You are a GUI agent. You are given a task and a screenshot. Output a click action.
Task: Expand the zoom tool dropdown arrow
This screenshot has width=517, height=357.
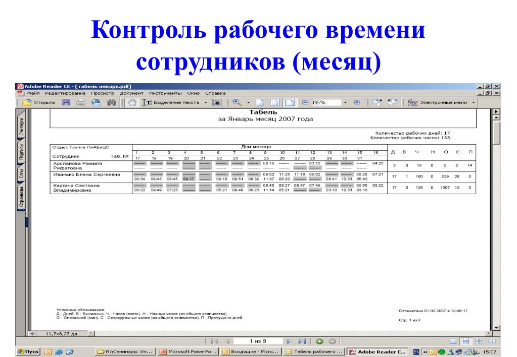[x=248, y=103]
